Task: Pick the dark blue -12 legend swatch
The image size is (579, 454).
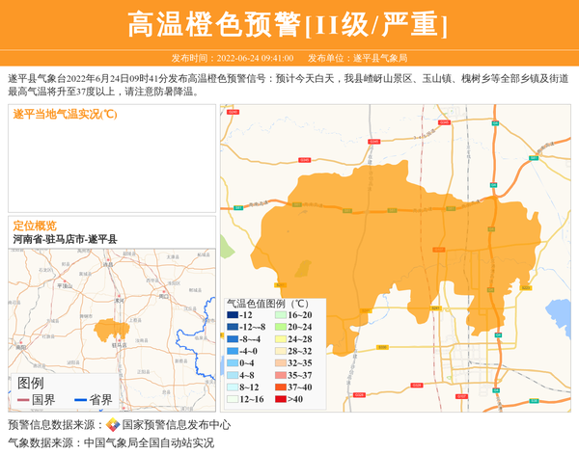Action: (x=233, y=315)
